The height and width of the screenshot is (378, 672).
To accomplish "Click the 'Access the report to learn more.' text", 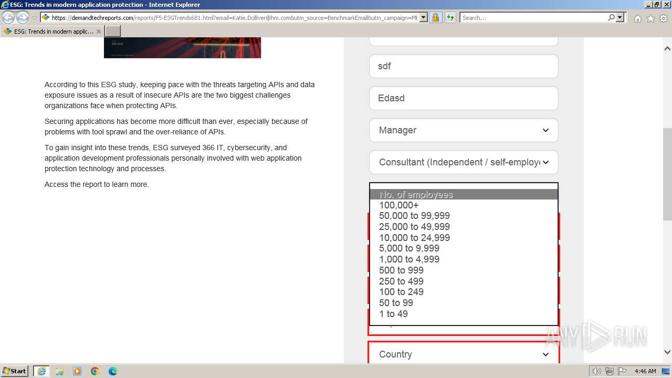I will (97, 184).
